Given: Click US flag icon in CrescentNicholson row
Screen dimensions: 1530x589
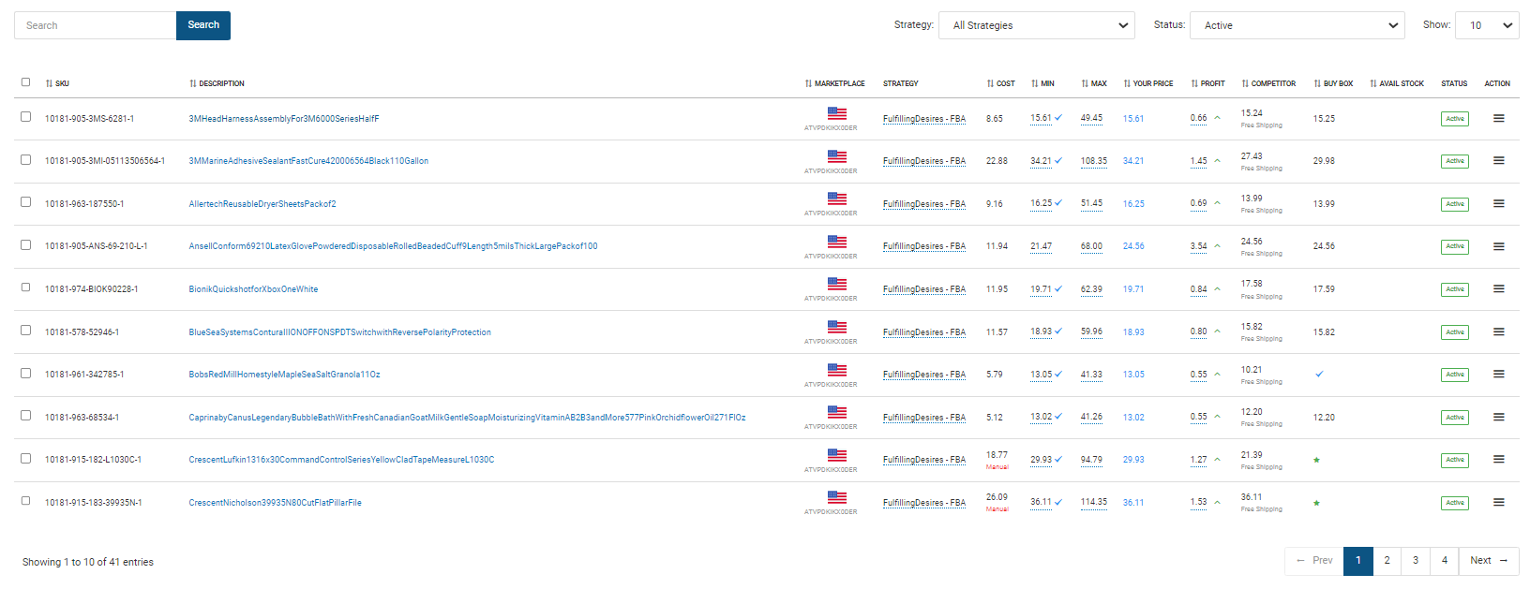Looking at the screenshot, I should 837,497.
